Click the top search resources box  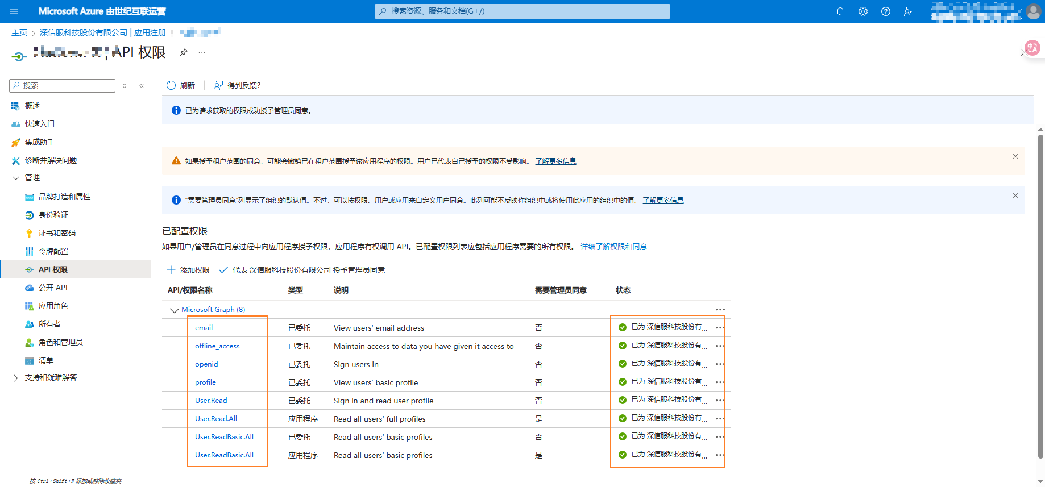[x=522, y=11]
